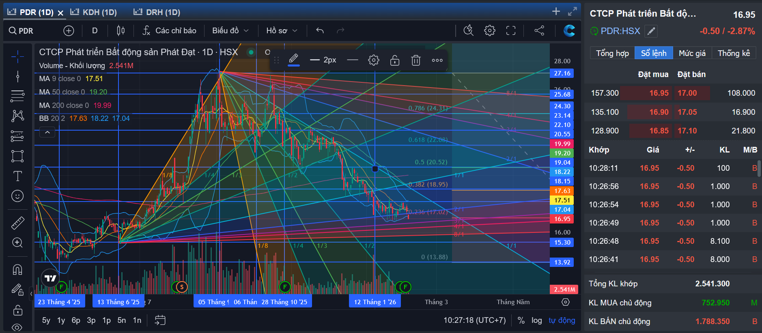The width and height of the screenshot is (762, 333).
Task: Change the drawing line color with pencil swatch
Action: pyautogui.click(x=294, y=60)
